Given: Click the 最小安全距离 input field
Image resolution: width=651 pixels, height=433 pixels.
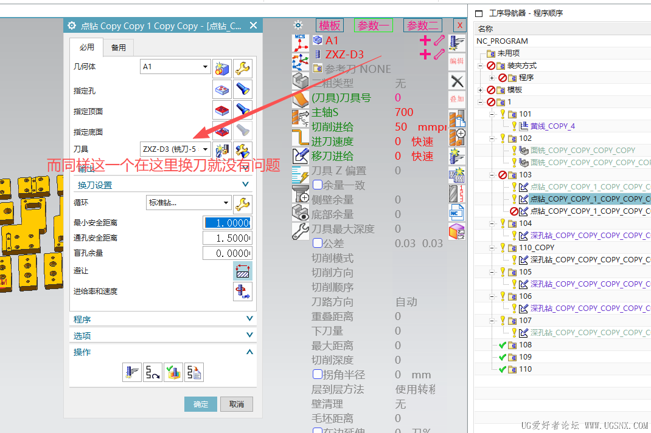Looking at the screenshot, I should [x=228, y=223].
